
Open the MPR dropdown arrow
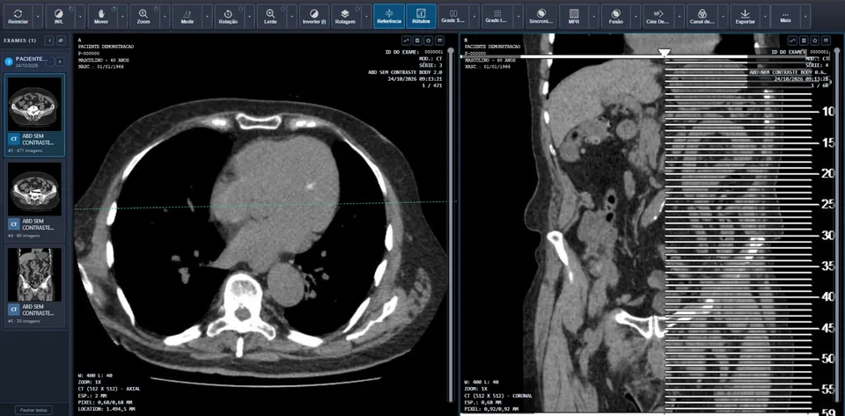(594, 16)
